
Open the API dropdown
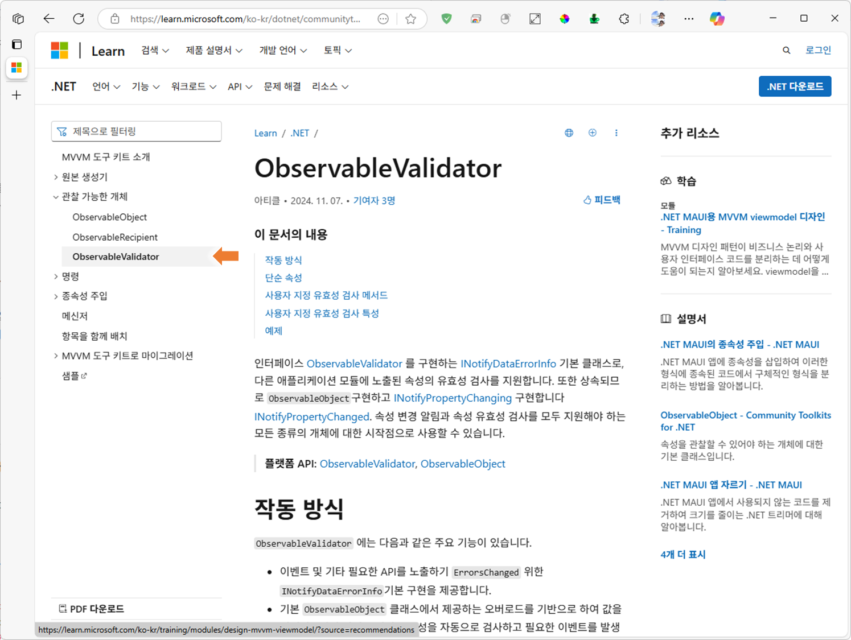point(240,86)
